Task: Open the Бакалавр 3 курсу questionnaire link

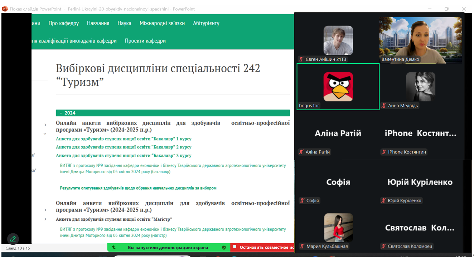Action: tap(124, 156)
